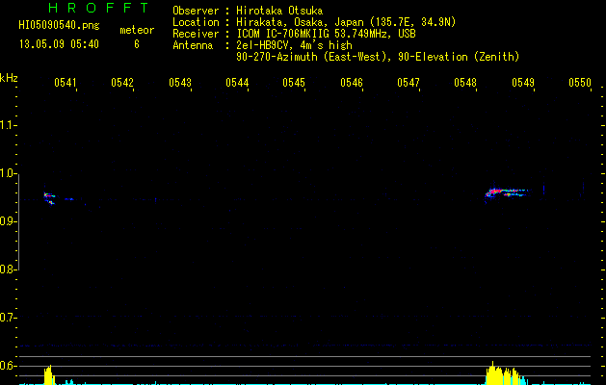Click the 0543 time axis marker
This screenshot has height=385, width=606.
click(x=180, y=83)
